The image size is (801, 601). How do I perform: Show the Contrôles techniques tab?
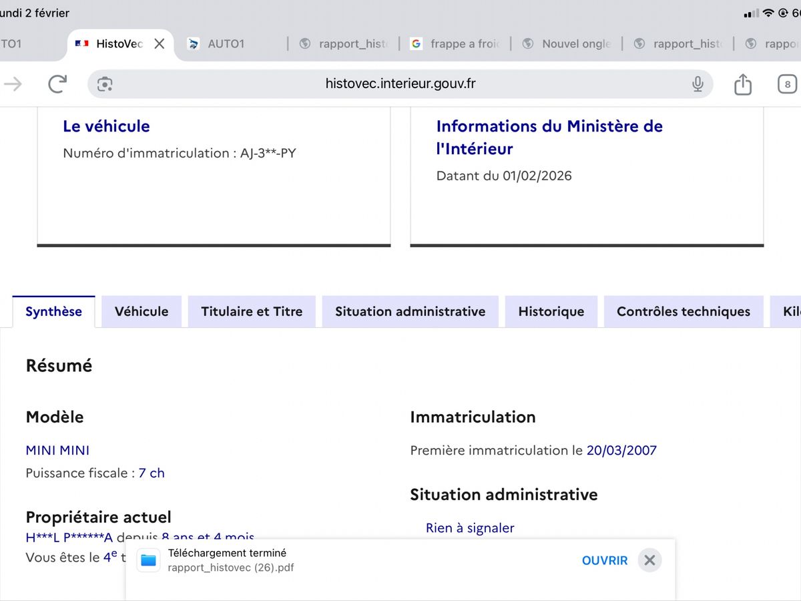point(683,312)
